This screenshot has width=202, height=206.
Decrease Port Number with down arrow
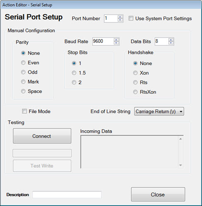pyautogui.click(x=120, y=20)
